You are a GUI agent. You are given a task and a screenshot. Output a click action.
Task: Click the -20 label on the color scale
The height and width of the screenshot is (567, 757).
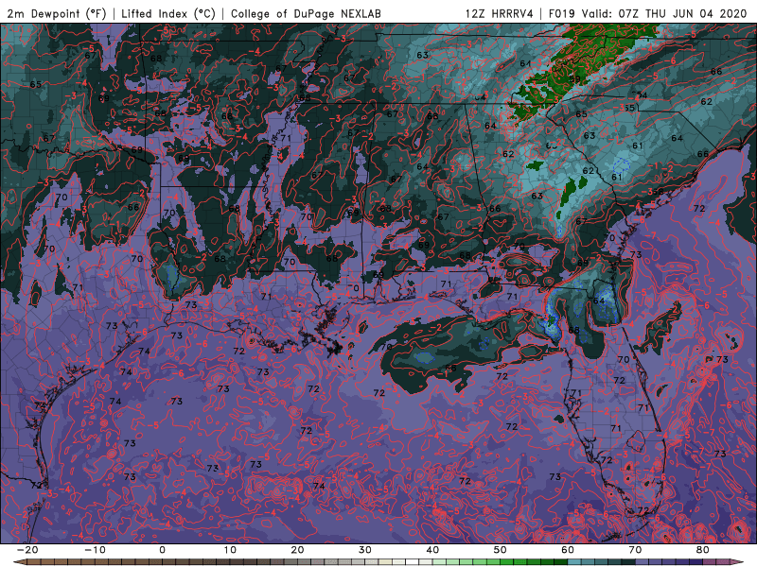coord(27,550)
